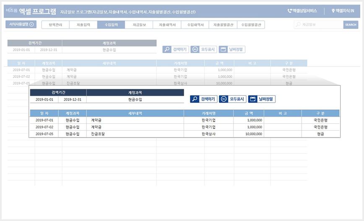Focus the 자금일보 search input field
The image size is (364, 221).
[x=319, y=25]
